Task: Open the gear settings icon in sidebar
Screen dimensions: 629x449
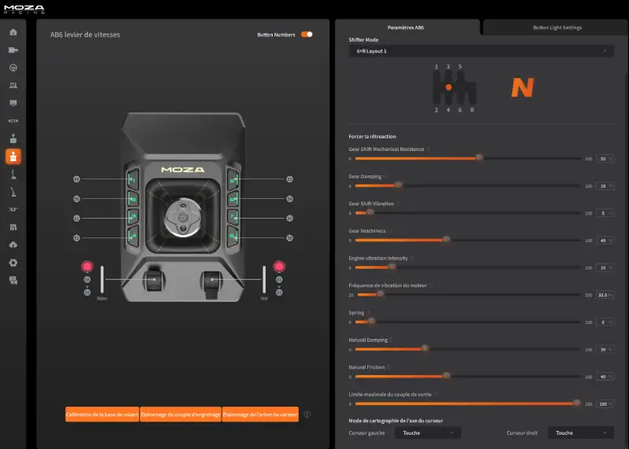Action: coord(13,263)
